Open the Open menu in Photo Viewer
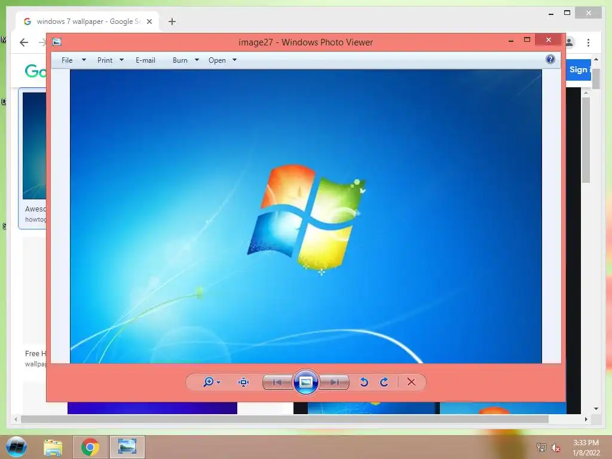612x459 pixels. [x=217, y=60]
